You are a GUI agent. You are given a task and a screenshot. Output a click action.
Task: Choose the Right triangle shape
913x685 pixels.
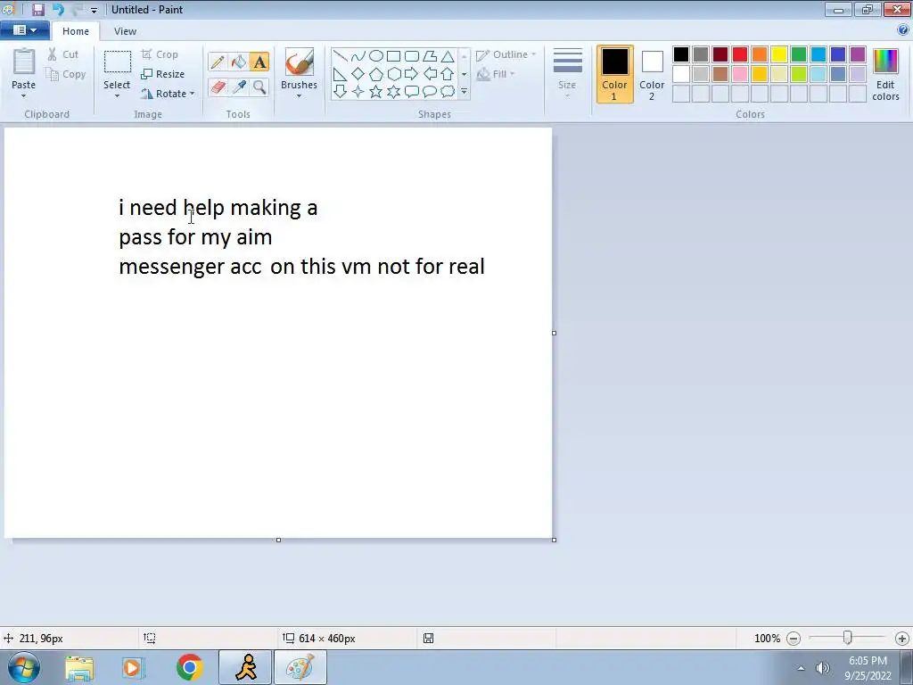pyautogui.click(x=340, y=74)
